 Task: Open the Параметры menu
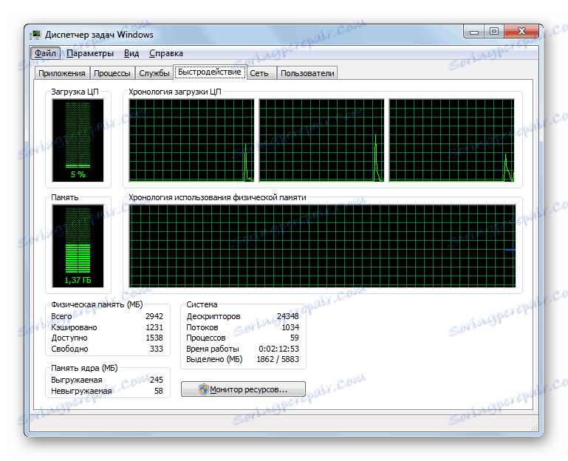[90, 53]
